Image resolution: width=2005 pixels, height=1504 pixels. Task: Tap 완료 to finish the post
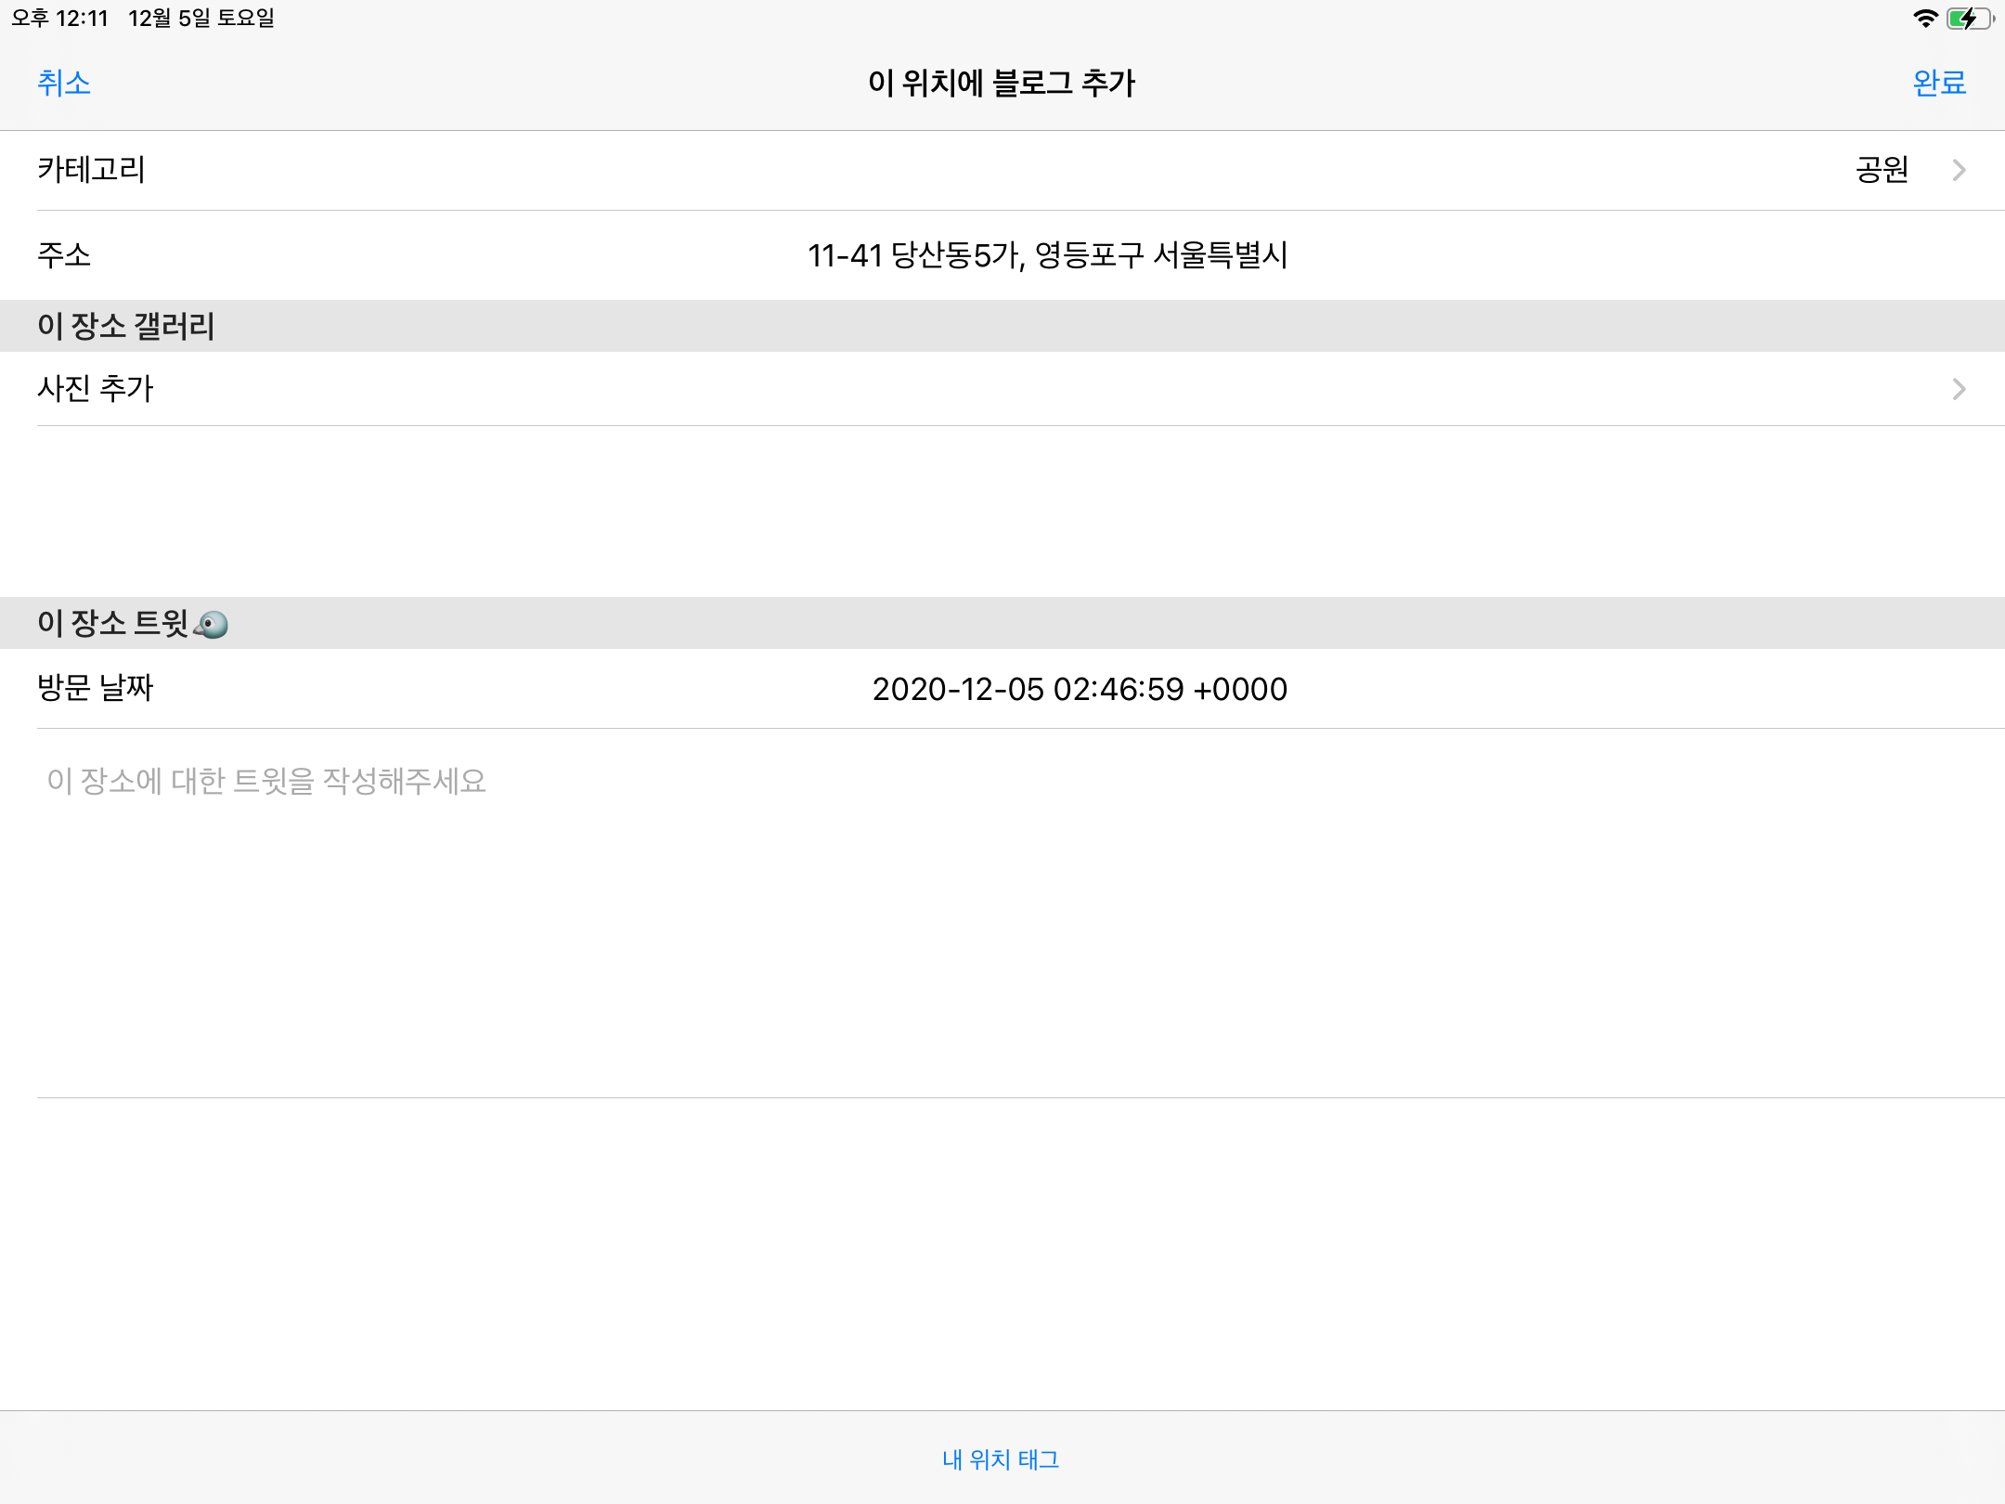tap(1938, 84)
